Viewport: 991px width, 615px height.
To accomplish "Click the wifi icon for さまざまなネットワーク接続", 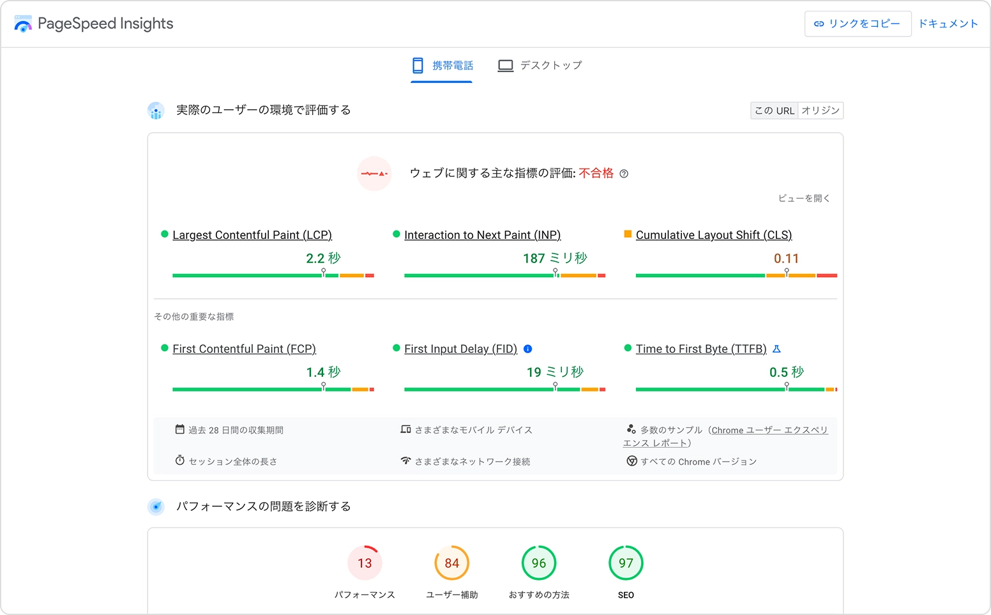I will click(405, 460).
